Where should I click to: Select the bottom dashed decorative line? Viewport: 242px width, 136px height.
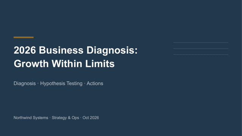[201, 54]
